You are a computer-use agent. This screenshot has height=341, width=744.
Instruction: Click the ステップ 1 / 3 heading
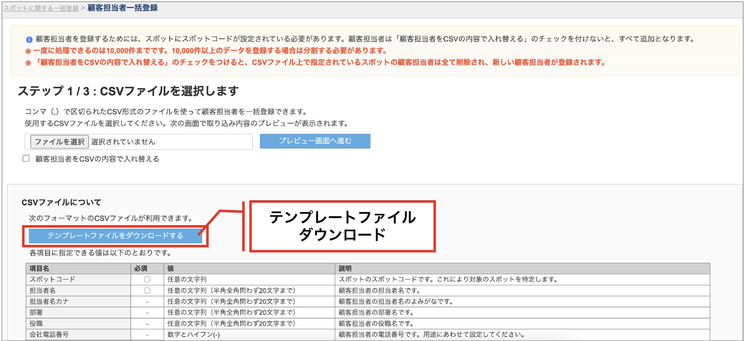tap(128, 91)
